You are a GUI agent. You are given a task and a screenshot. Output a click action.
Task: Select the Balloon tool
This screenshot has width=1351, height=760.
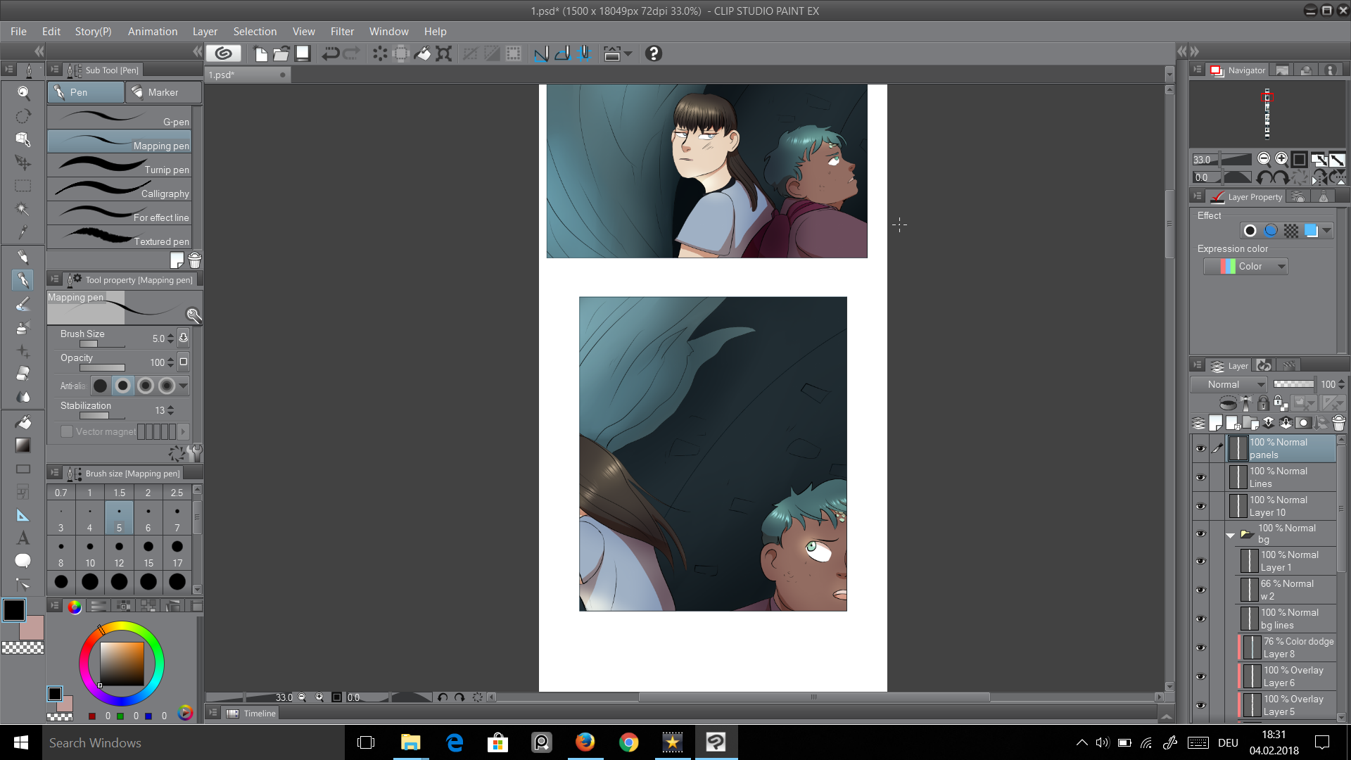pos(23,561)
